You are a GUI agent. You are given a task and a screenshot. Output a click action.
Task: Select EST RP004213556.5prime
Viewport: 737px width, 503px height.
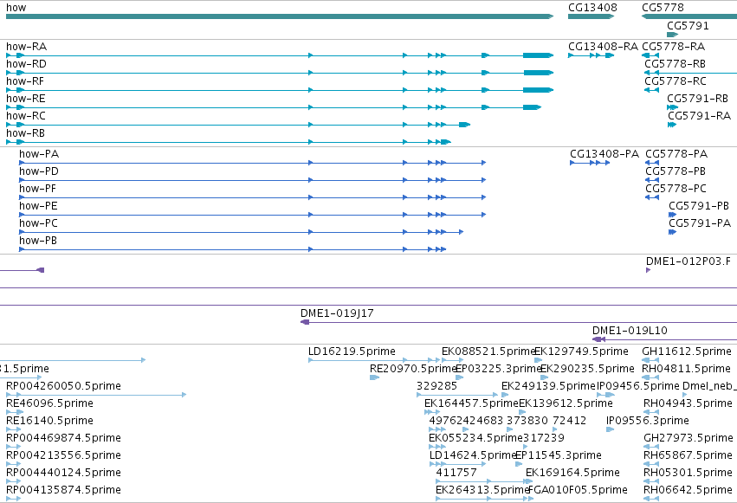coord(63,455)
